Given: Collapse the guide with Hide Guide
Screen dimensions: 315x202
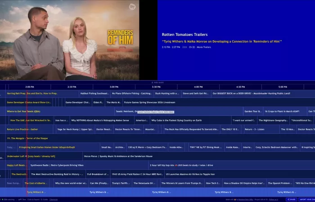Looking at the screenshot, I should pos(157,83).
